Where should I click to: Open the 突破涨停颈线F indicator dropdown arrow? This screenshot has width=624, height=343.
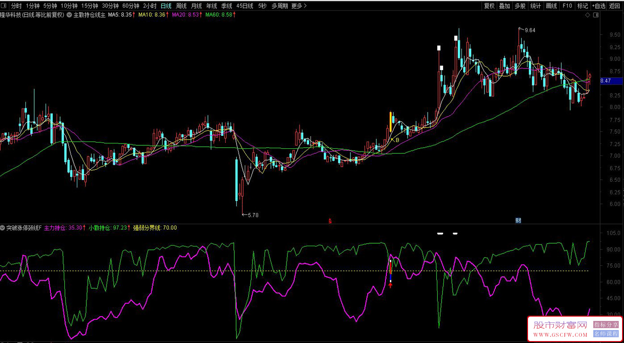(3, 228)
